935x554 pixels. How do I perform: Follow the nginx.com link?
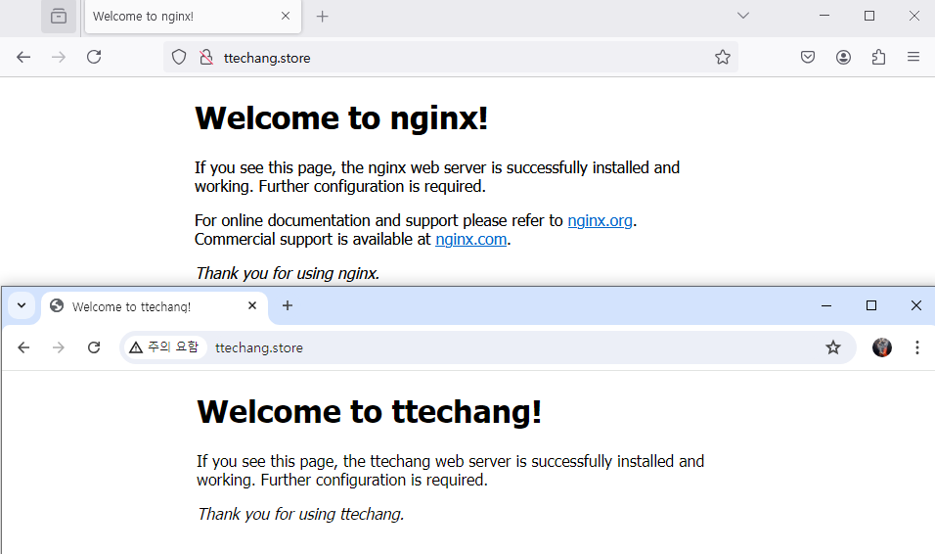pyautogui.click(x=471, y=239)
